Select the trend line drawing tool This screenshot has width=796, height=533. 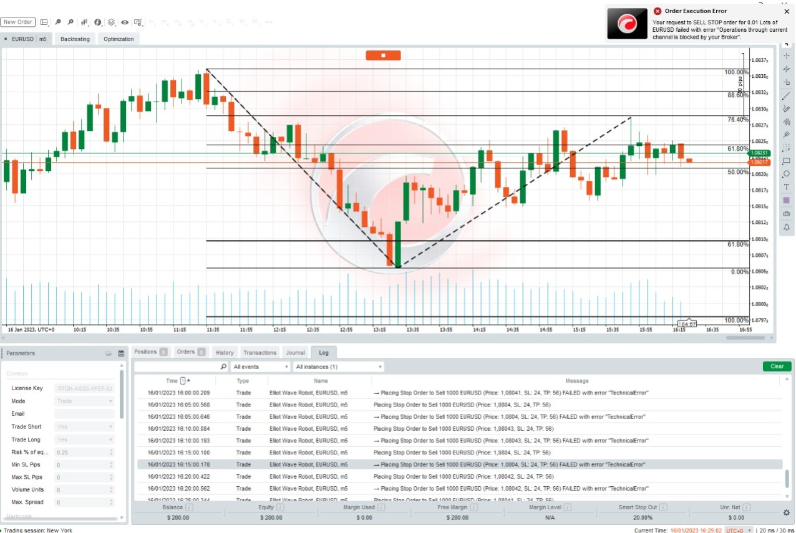click(786, 95)
